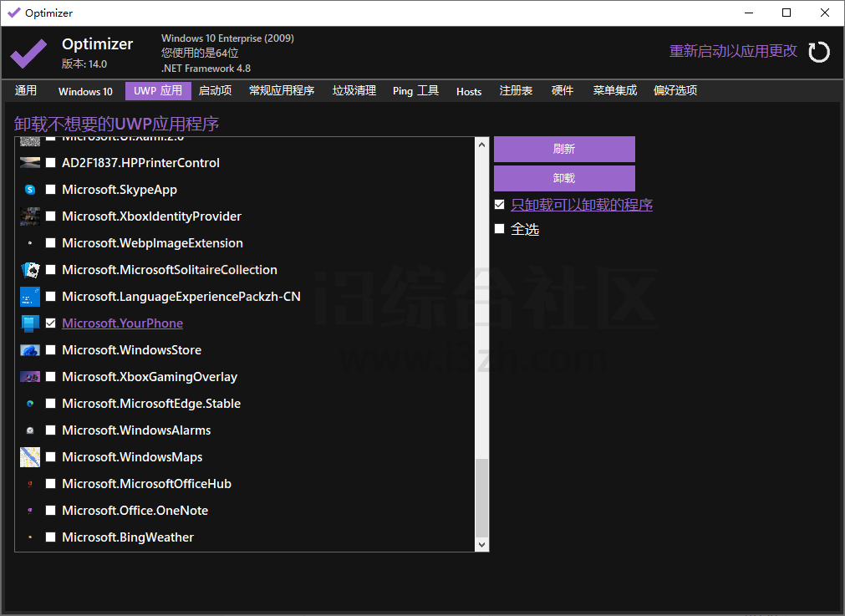
Task: Go to the 偏好选项 tab
Action: [675, 90]
